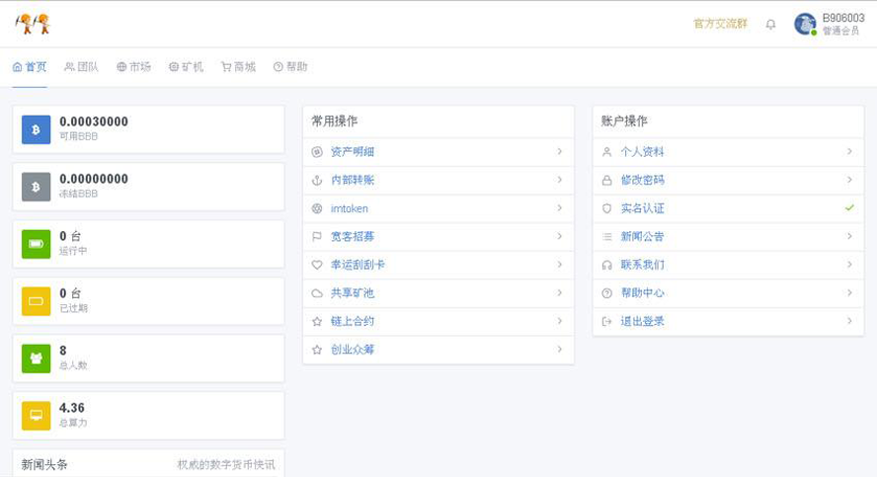Viewport: 877px width, 477px height.
Task: Open 修改密码 link
Action: [642, 180]
